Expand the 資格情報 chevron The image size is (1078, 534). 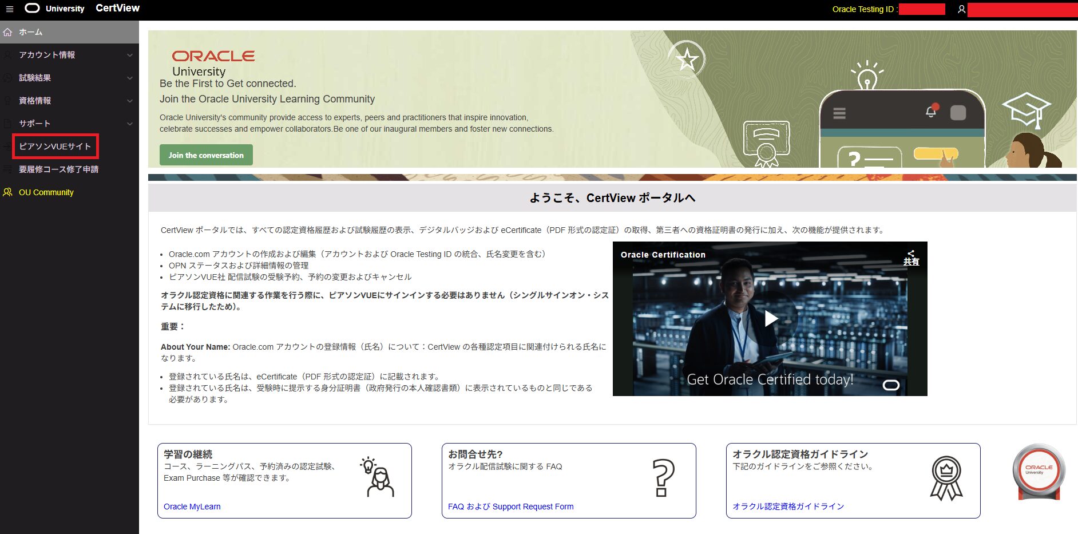130,101
